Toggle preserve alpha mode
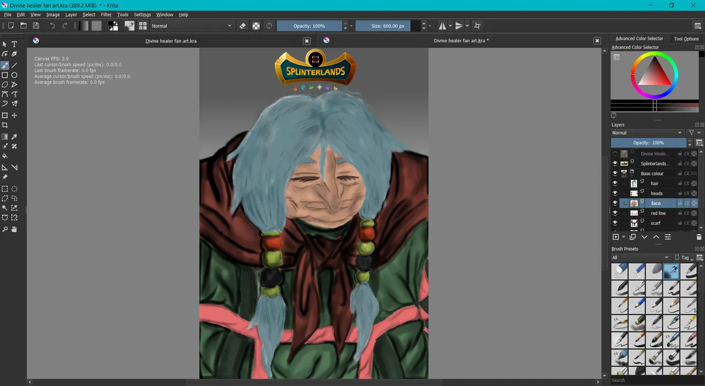 click(256, 26)
